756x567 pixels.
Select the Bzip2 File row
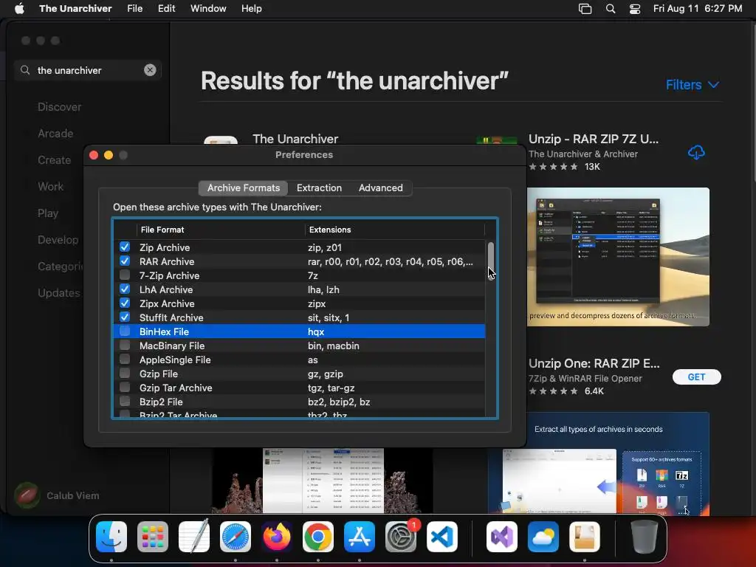click(x=299, y=402)
